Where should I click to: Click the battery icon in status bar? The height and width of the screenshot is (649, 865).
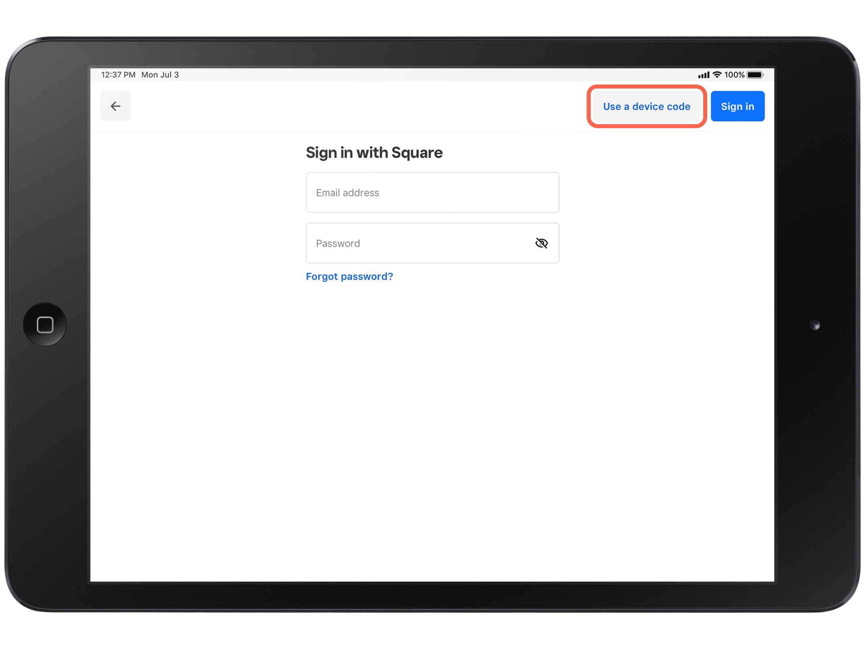tap(755, 75)
